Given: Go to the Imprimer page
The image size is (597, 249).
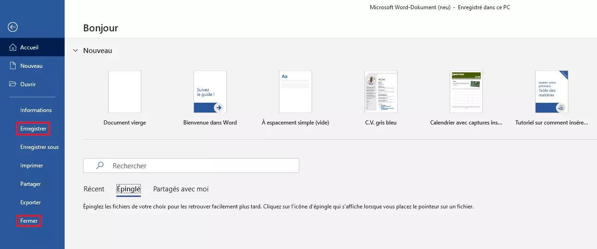Looking at the screenshot, I should point(32,166).
